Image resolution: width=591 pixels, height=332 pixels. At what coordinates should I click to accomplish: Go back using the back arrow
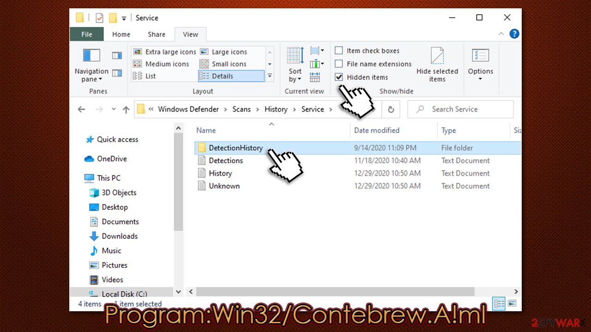click(81, 109)
